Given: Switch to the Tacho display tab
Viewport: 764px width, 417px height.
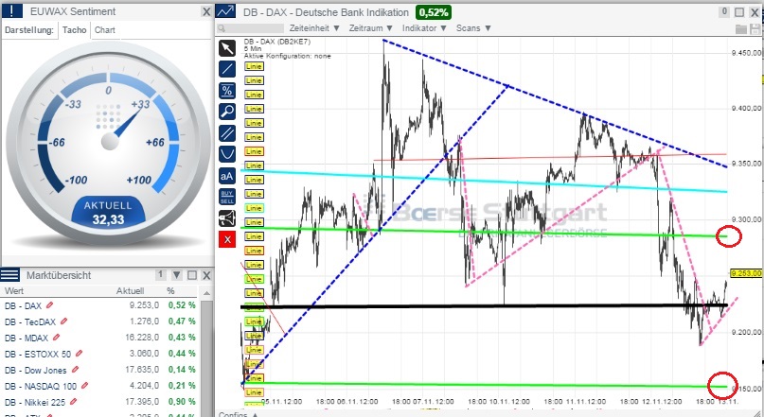Looking at the screenshot, I should point(75,29).
